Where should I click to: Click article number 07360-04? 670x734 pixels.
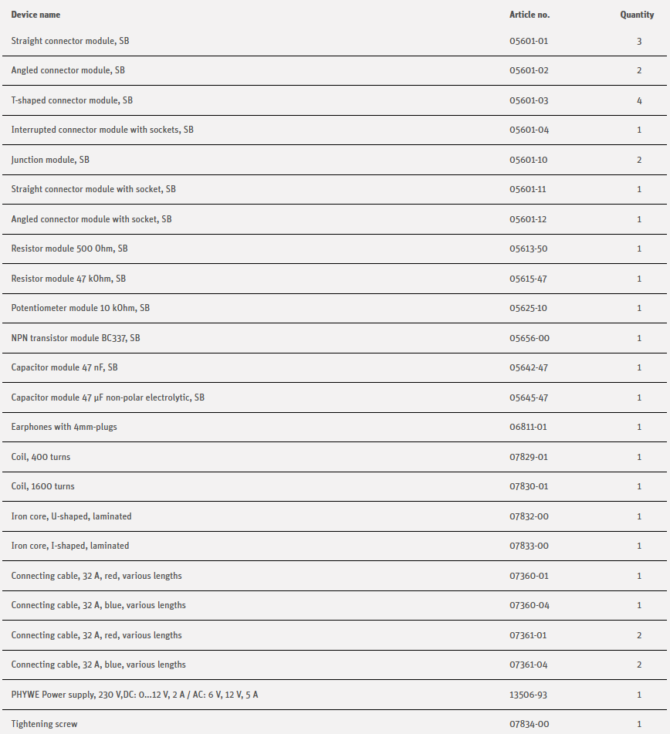529,605
